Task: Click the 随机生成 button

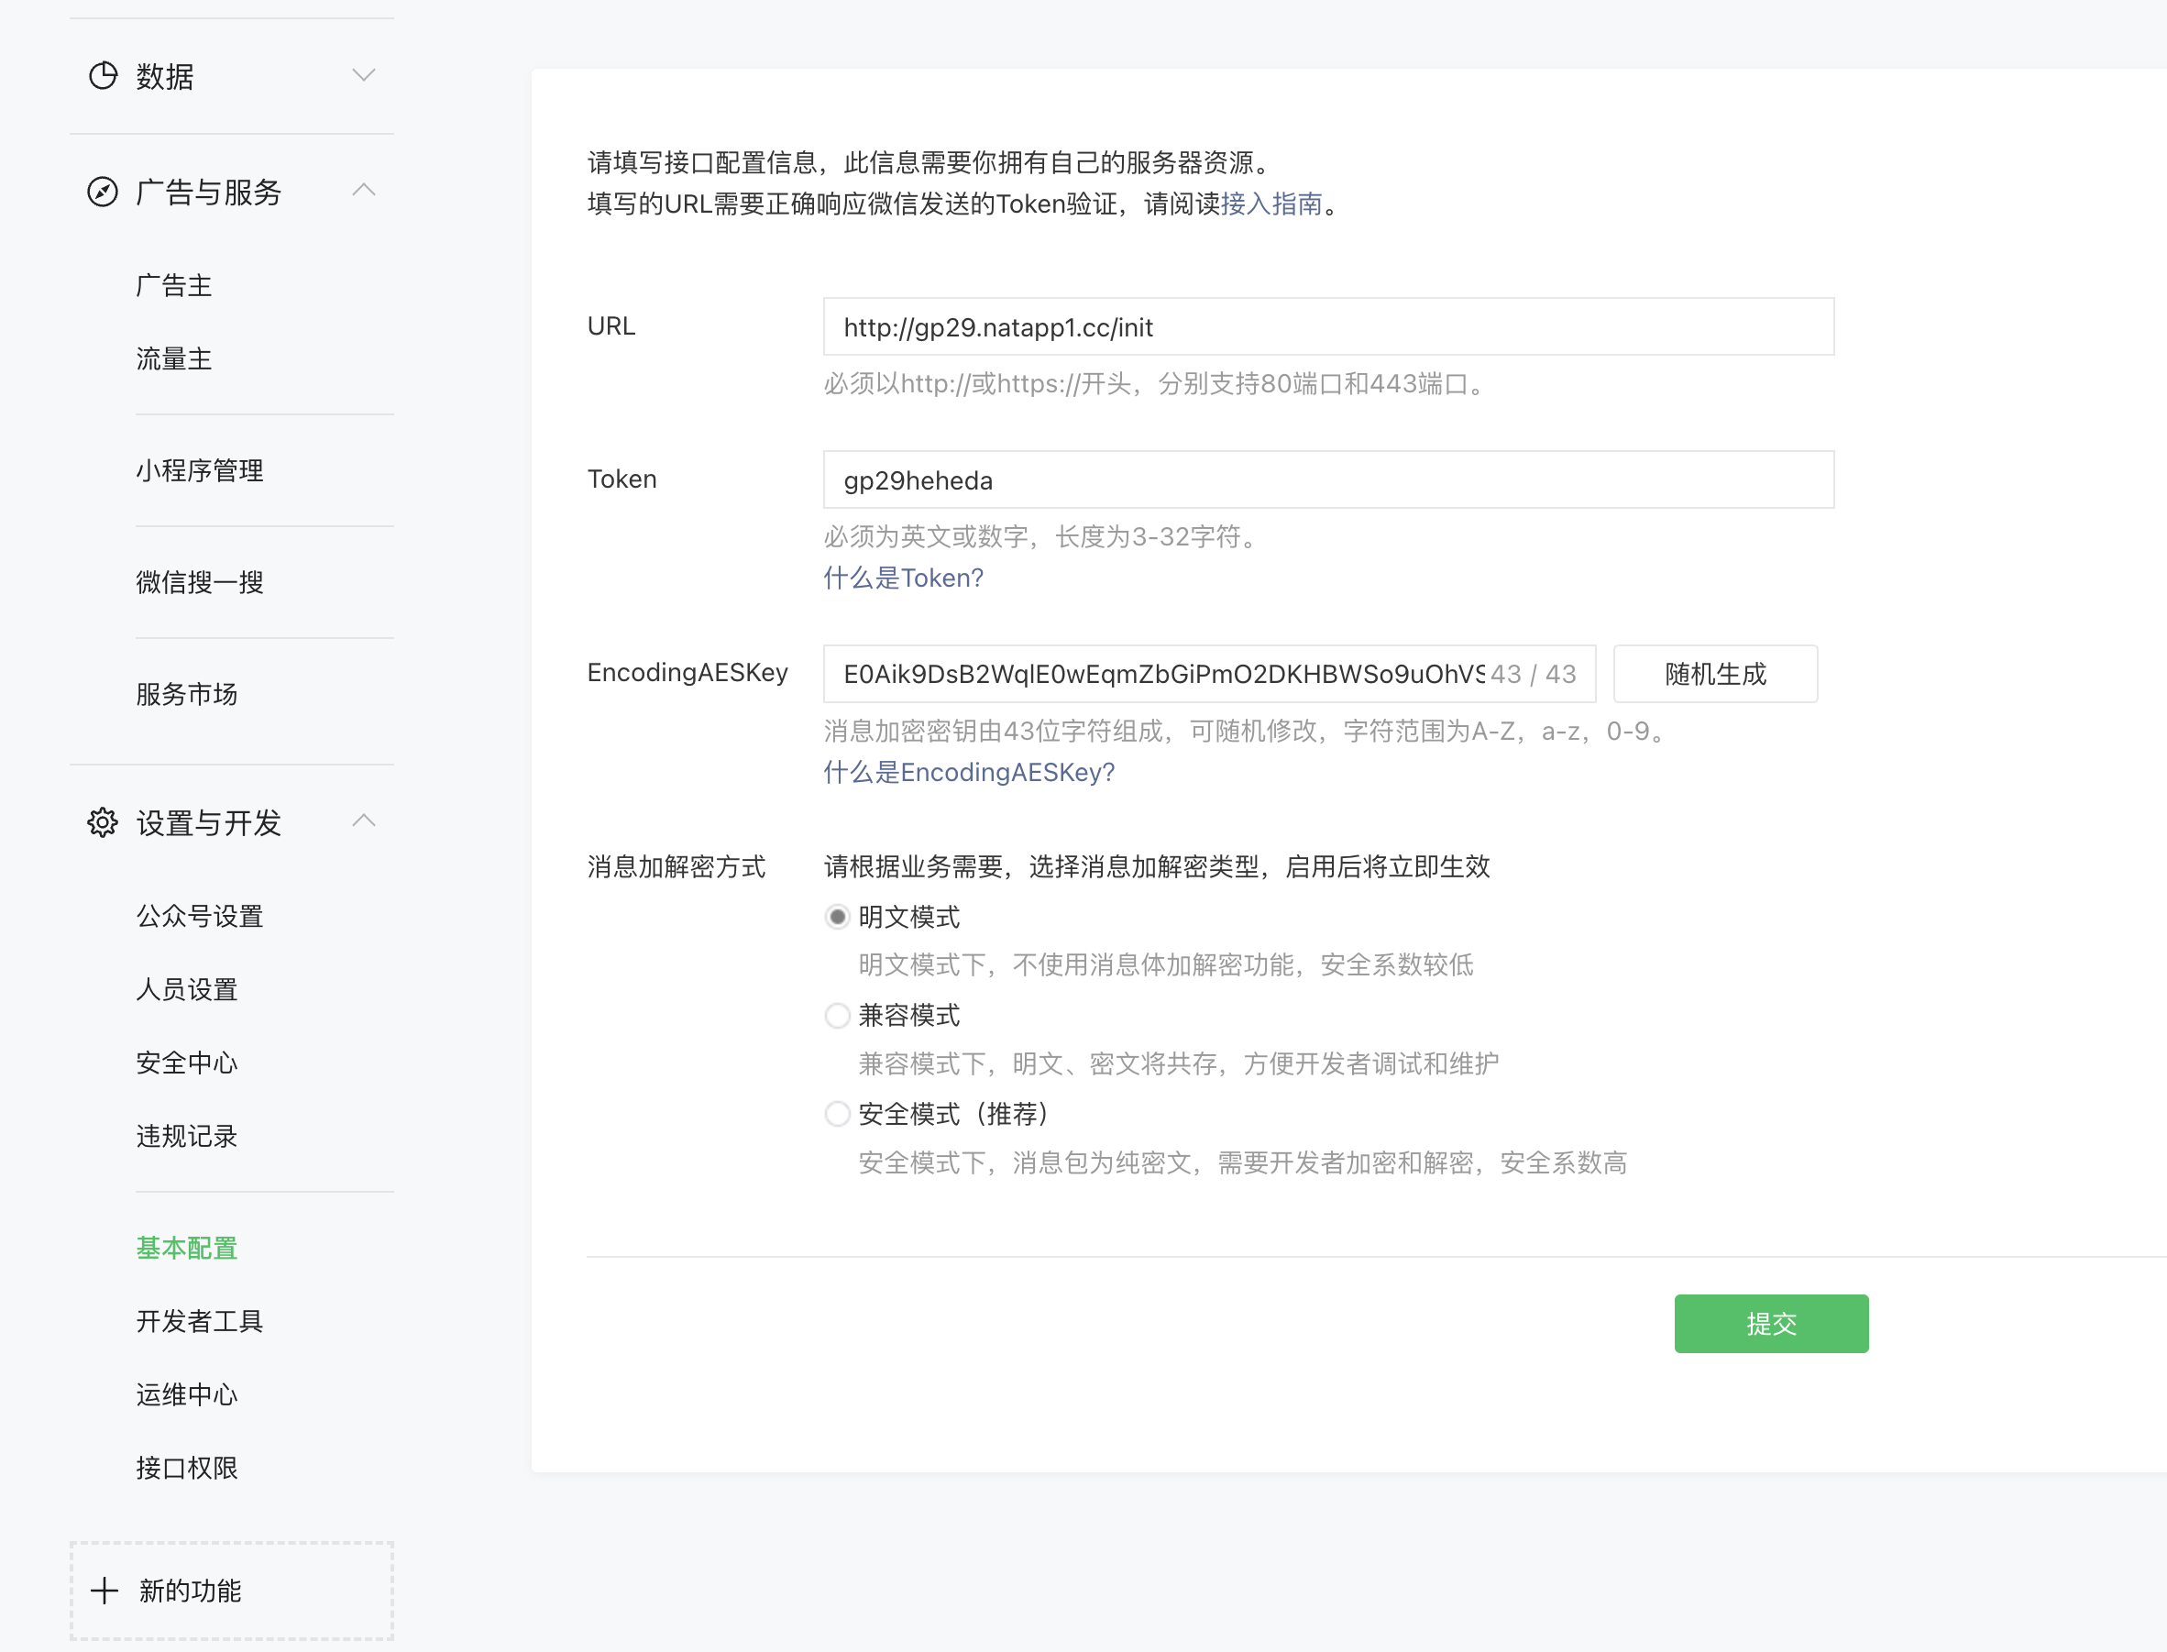Action: click(x=1715, y=674)
